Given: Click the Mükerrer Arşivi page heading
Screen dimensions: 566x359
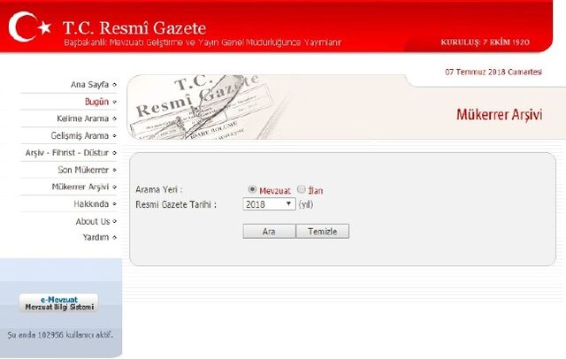Looking at the screenshot, I should pyautogui.click(x=499, y=115).
